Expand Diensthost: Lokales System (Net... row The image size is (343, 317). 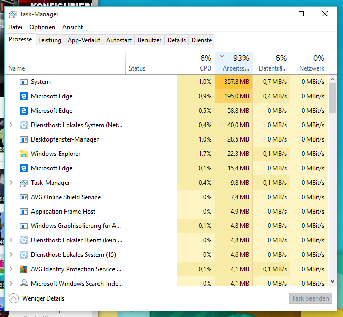11,125
